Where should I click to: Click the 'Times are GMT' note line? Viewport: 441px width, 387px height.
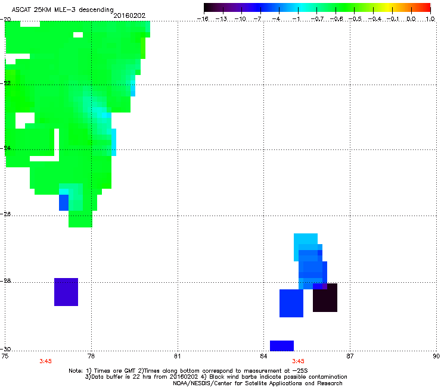(188, 371)
